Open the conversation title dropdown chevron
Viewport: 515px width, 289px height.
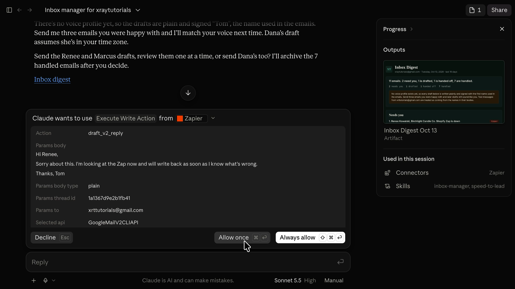[138, 10]
